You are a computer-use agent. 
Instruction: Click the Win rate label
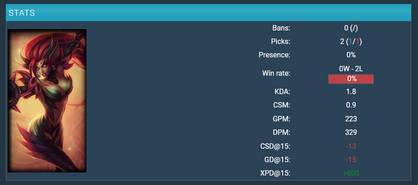coord(276,73)
